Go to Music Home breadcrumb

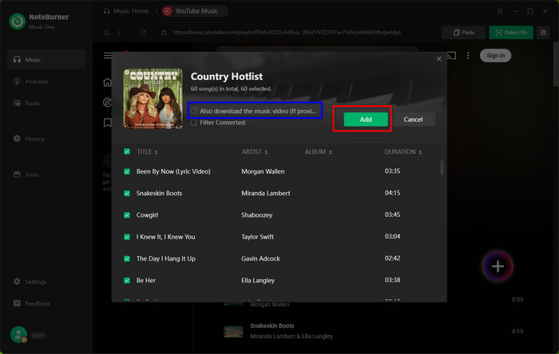(126, 11)
